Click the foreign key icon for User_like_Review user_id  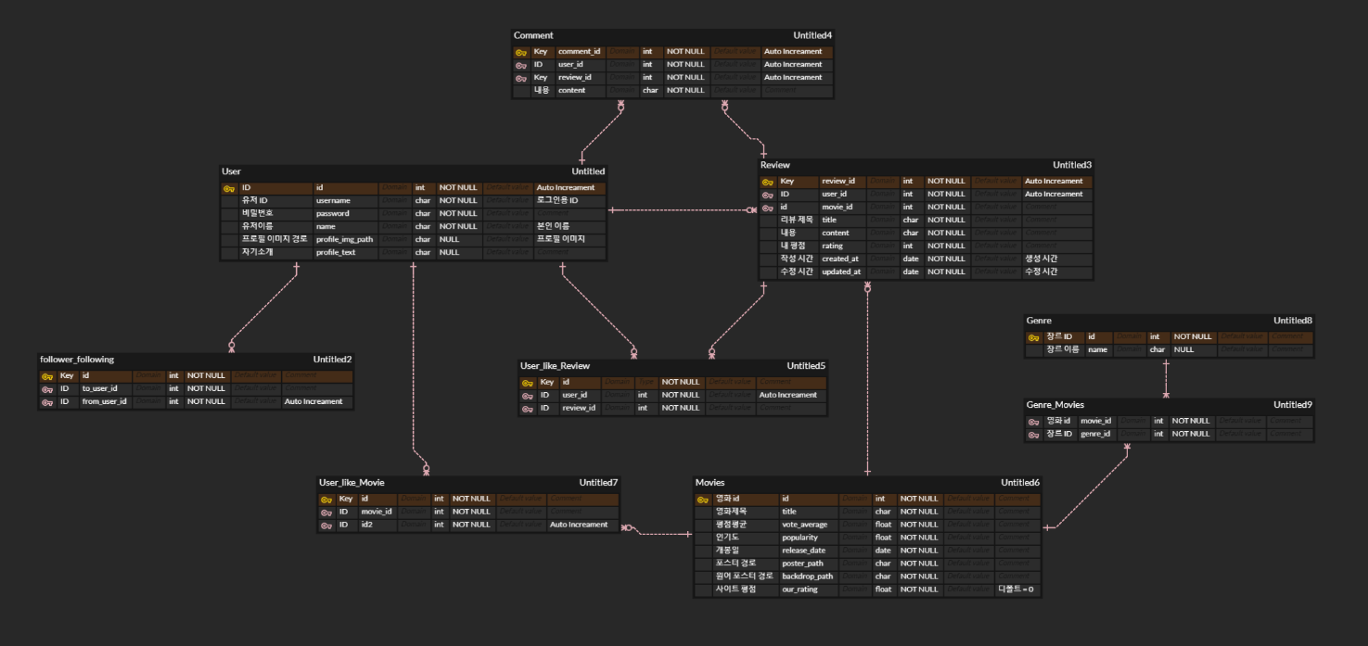click(x=527, y=396)
